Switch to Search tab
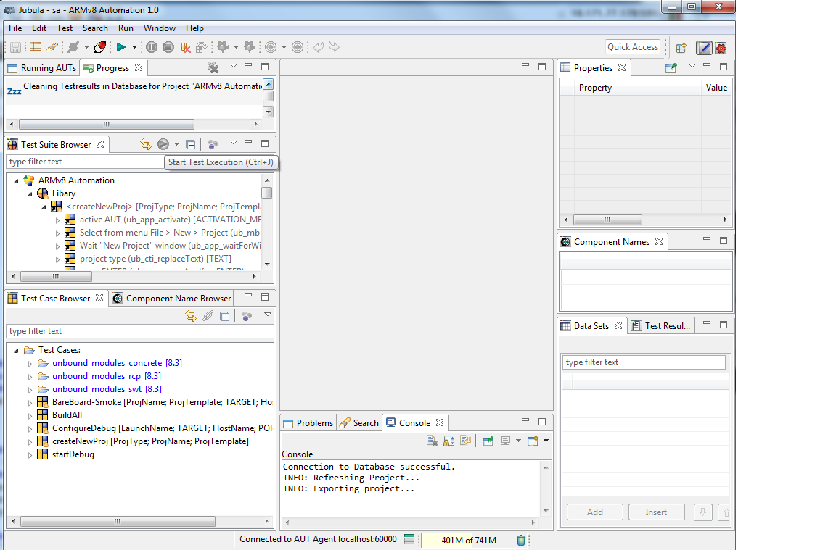Viewport: 836px width, 550px height. (x=359, y=422)
